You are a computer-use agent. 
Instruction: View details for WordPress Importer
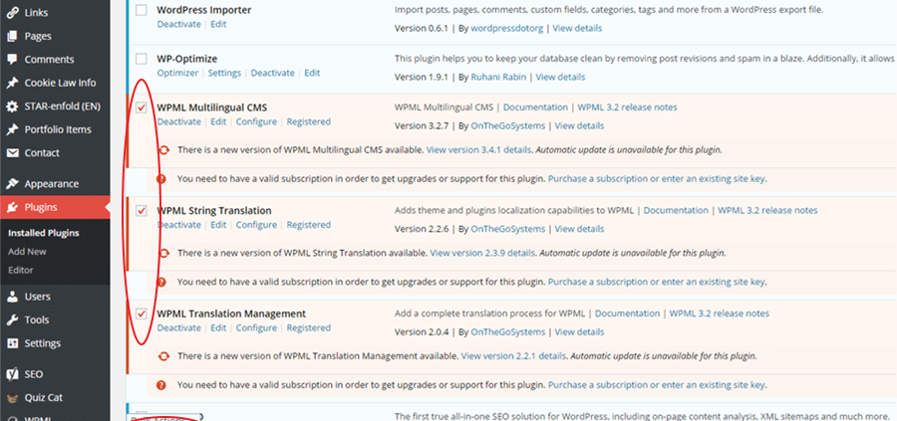(x=577, y=28)
